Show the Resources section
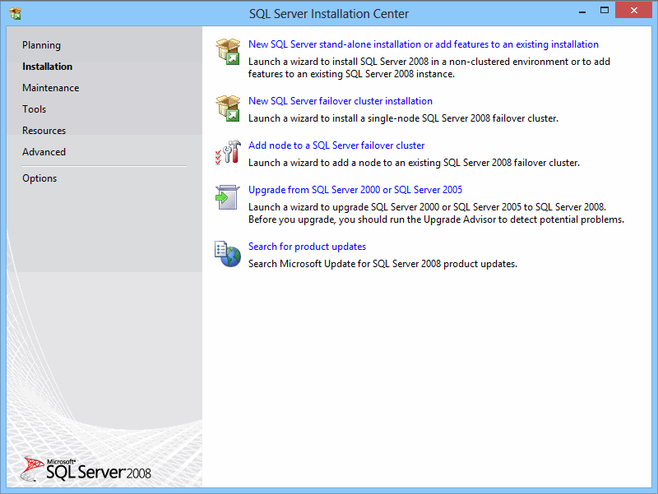Screen dimensions: 658x494 coord(44,131)
